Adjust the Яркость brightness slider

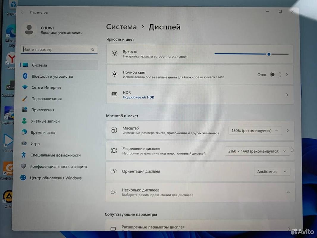(x=269, y=54)
